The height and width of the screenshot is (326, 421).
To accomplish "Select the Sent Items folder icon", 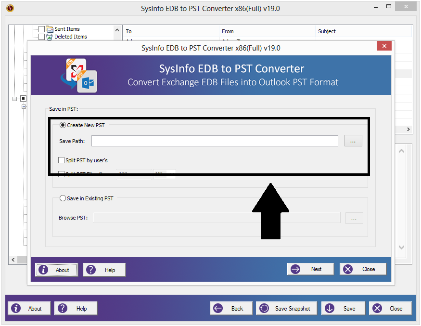I will pos(50,29).
